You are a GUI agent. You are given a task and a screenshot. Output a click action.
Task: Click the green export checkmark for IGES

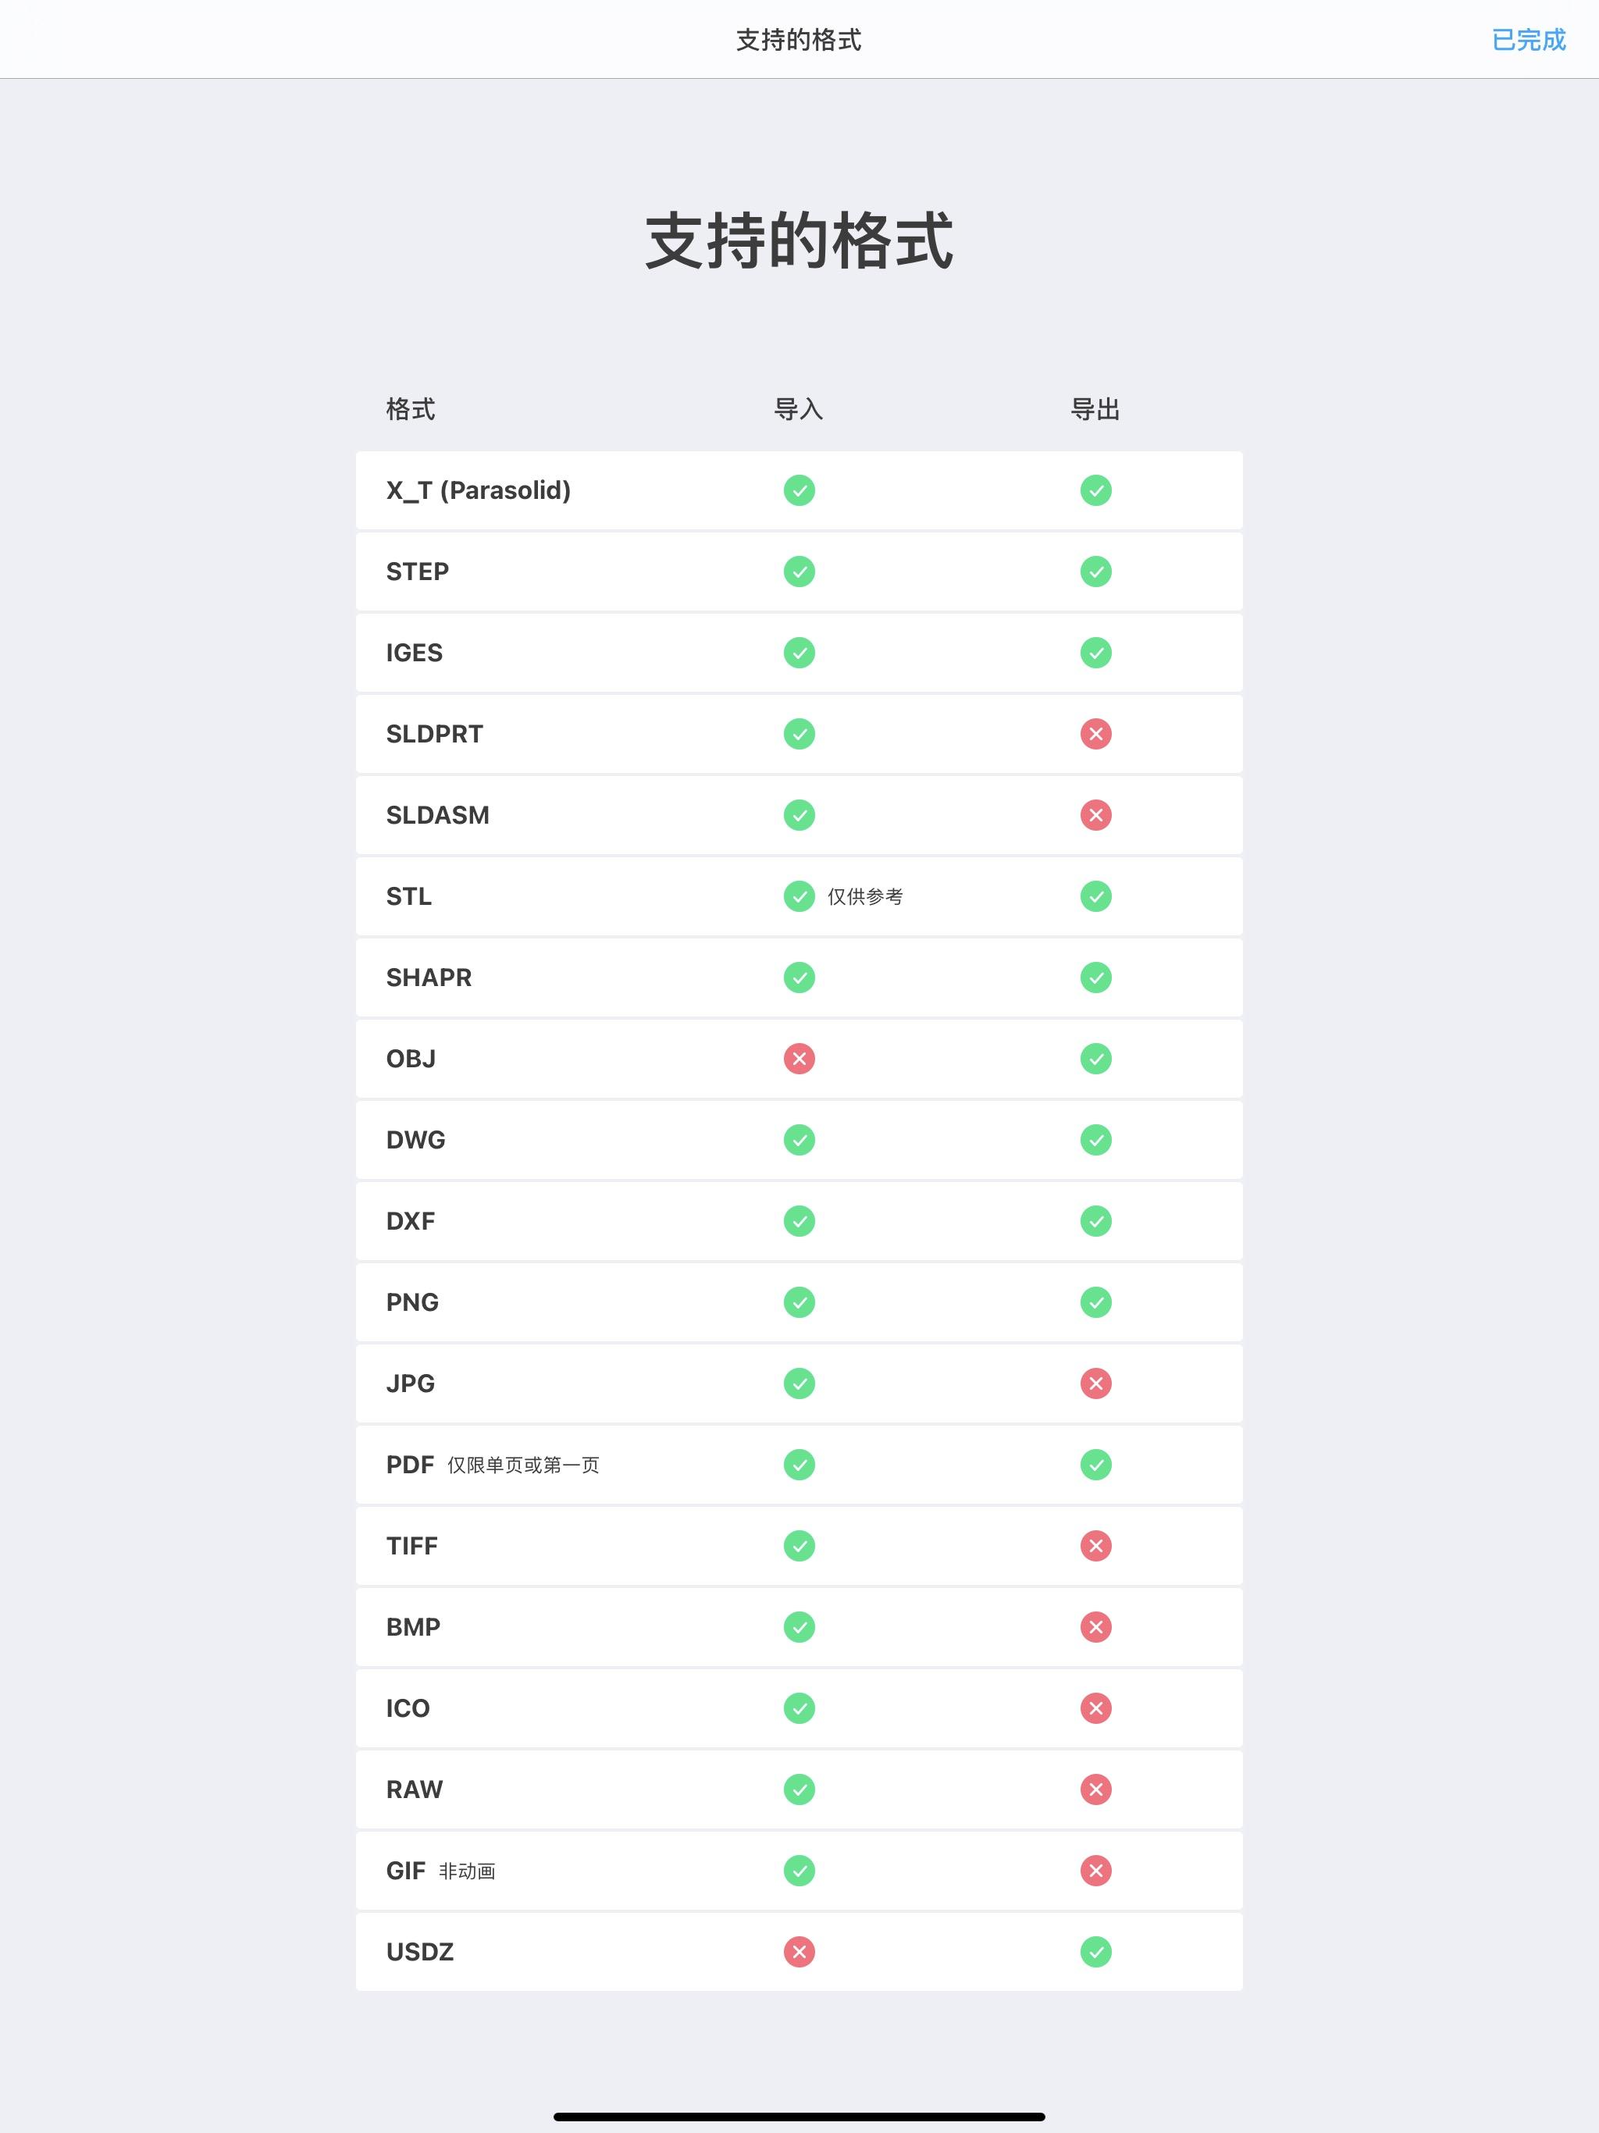[x=1095, y=653]
